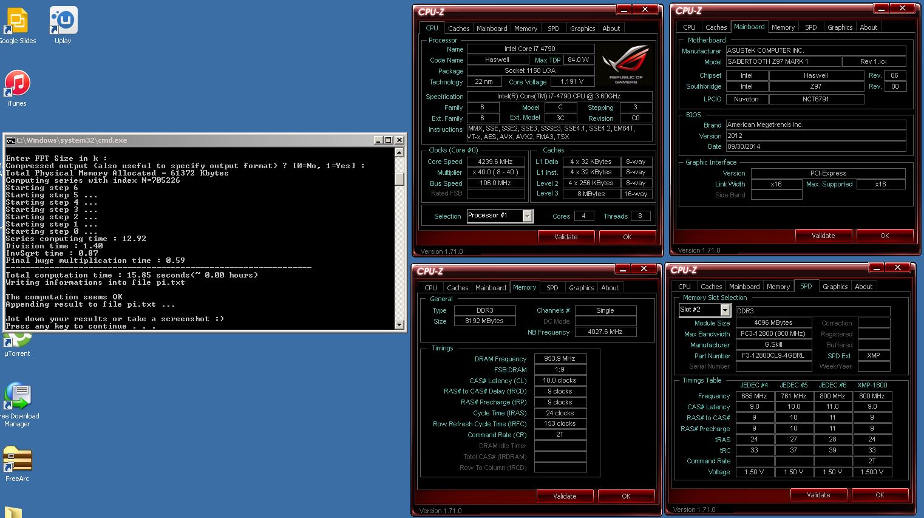Click the Core Speed value 4239.6 MHz
The image size is (924, 518).
[495, 162]
